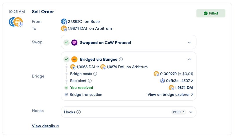Open recipient address 0xfb3c...4307 link
This screenshot has width=235, height=138.
click(180, 81)
